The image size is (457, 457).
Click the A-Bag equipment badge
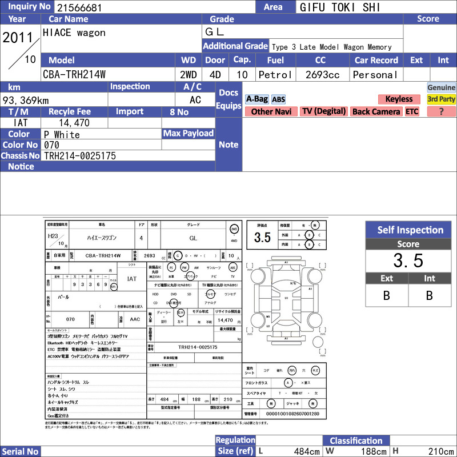click(x=256, y=99)
